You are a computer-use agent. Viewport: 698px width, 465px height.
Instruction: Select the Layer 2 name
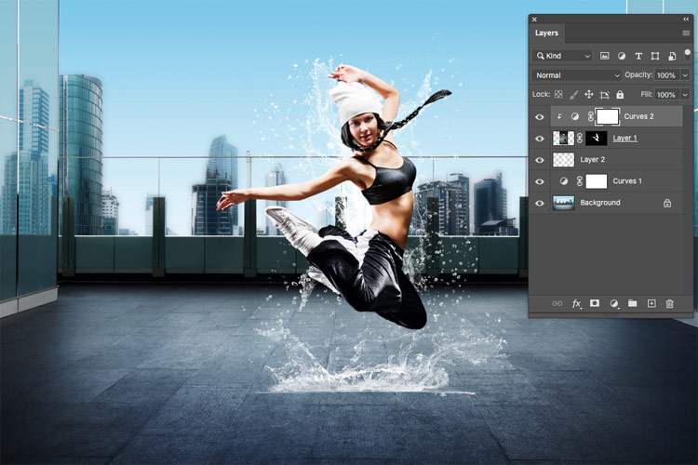click(x=593, y=159)
